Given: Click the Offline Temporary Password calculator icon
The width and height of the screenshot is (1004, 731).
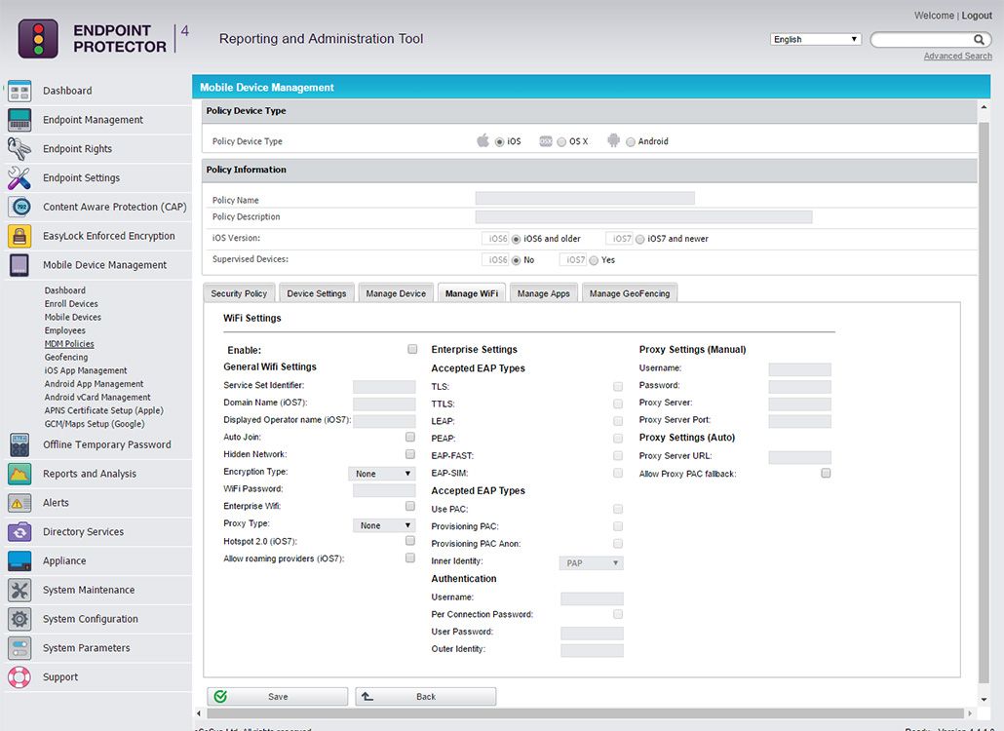Looking at the screenshot, I should tap(19, 444).
